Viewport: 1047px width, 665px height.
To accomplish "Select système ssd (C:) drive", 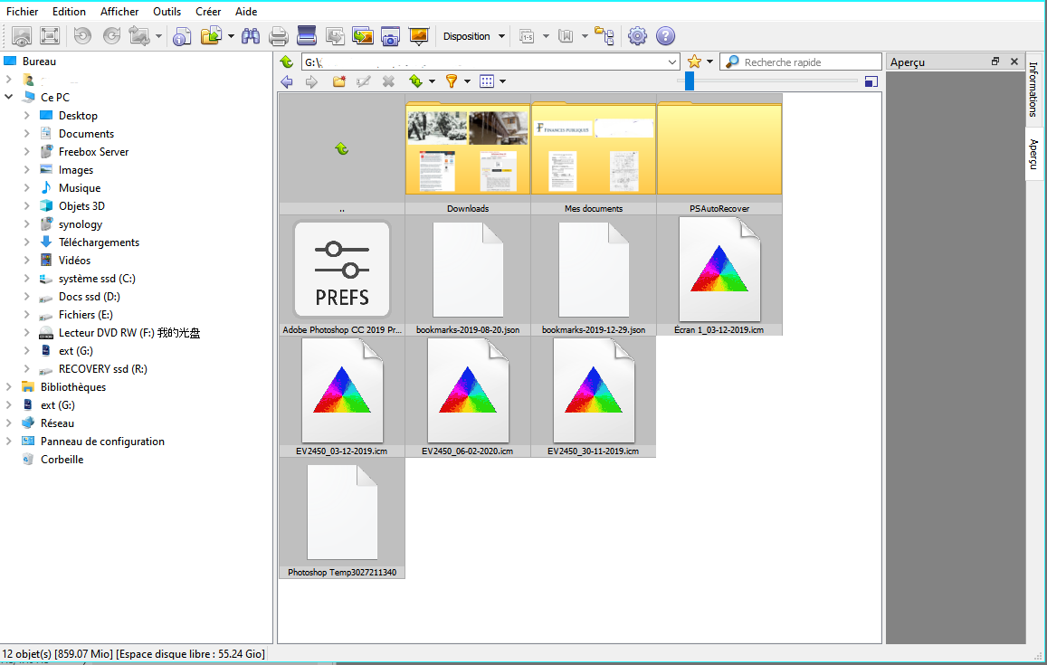I will tap(97, 279).
